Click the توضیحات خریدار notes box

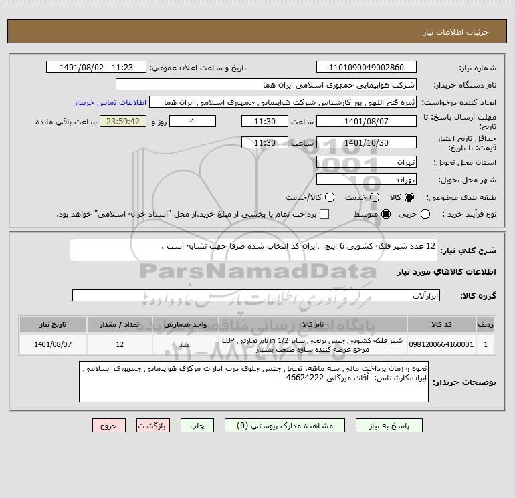coord(253,382)
